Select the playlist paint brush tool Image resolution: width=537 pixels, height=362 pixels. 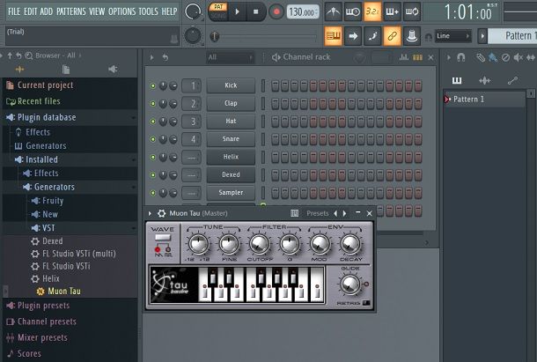coord(493,57)
